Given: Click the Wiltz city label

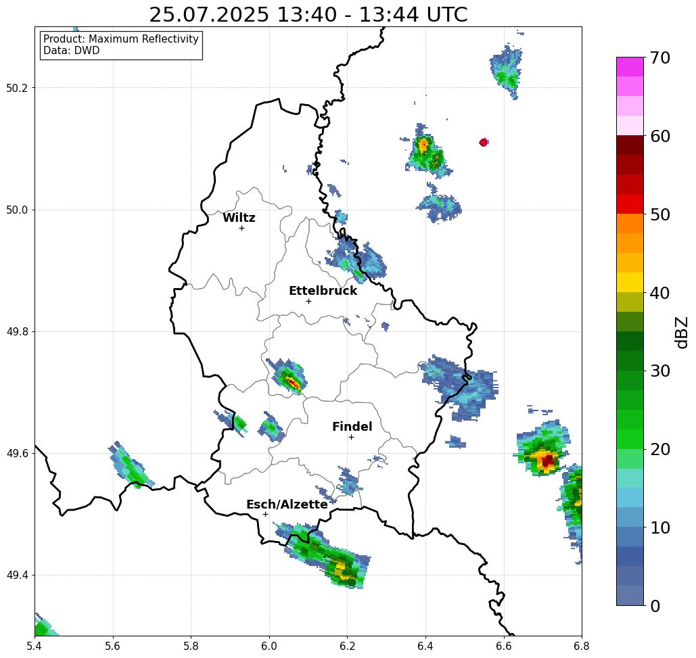Looking at the screenshot, I should point(239,218).
